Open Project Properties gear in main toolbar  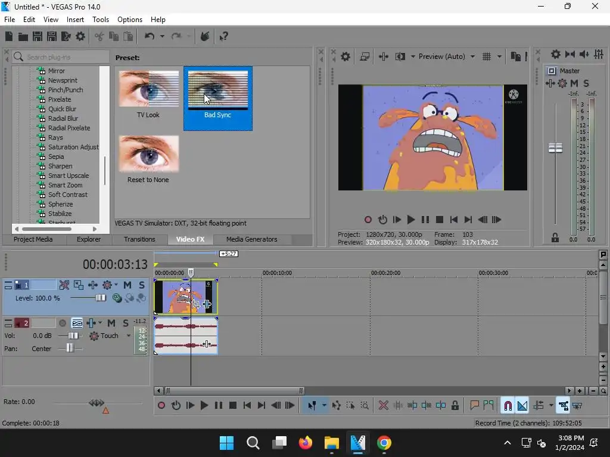click(x=80, y=36)
